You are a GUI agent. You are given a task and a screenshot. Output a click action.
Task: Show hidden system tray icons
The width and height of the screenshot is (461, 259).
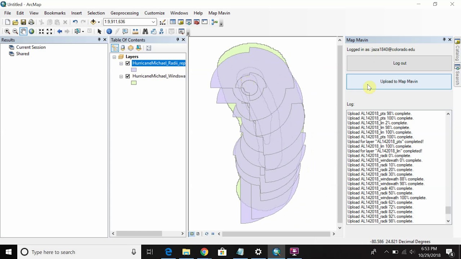point(386,252)
